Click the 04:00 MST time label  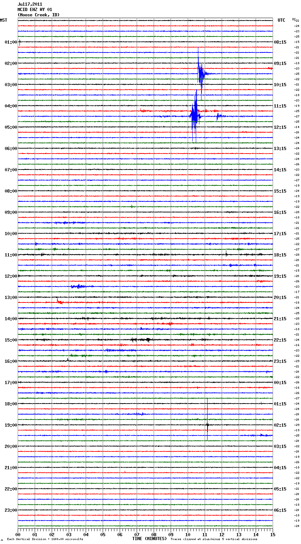[x=11, y=106]
